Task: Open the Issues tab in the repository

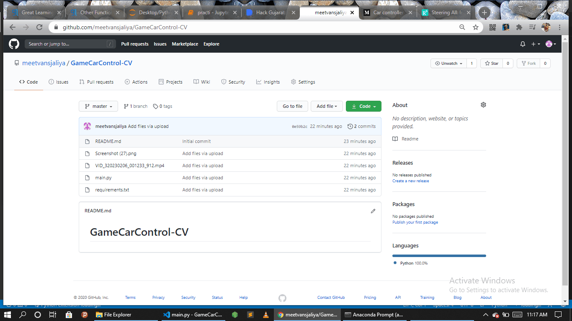Action: (59, 82)
